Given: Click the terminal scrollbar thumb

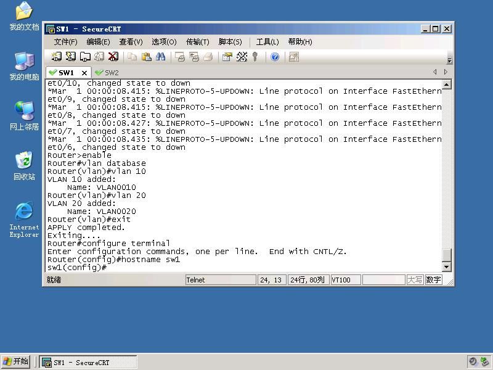Looking at the screenshot, I should pos(447,255).
